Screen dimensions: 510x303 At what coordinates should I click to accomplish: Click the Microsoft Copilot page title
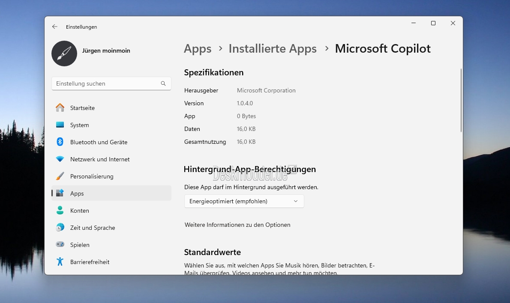pos(383,49)
